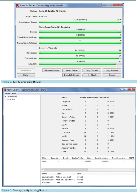Click the Conditions progress bar

[80, 58]
